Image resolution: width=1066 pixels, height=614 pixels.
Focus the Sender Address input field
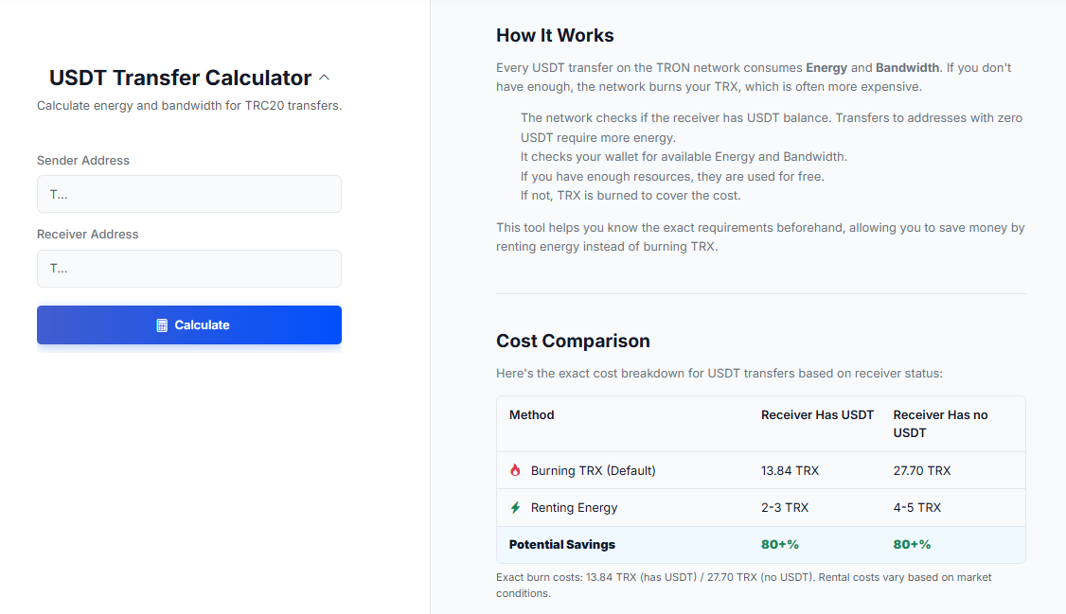point(189,194)
